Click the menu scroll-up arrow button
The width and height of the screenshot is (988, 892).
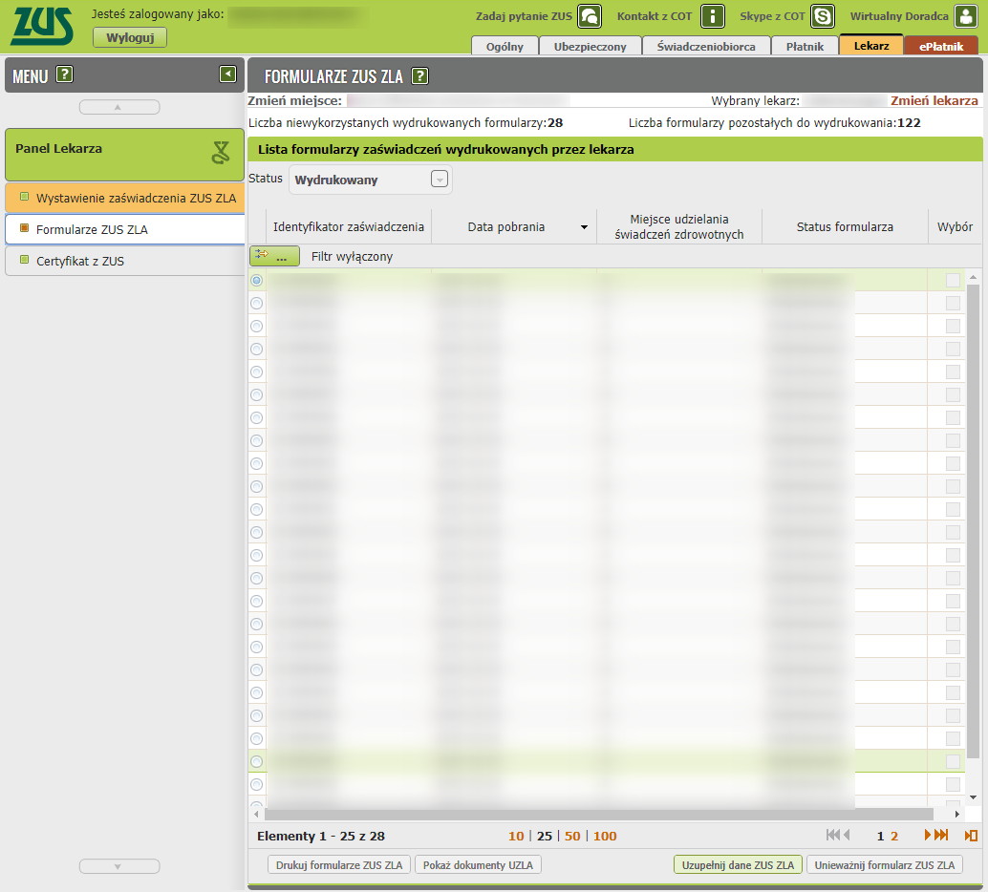[119, 107]
